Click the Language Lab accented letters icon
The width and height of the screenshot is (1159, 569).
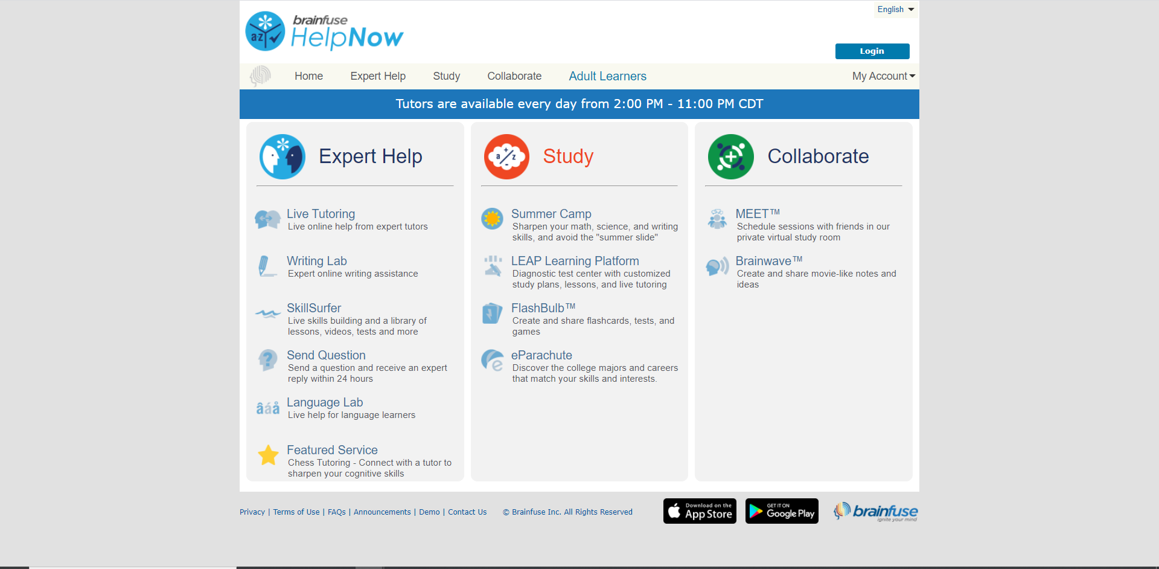[268, 408]
